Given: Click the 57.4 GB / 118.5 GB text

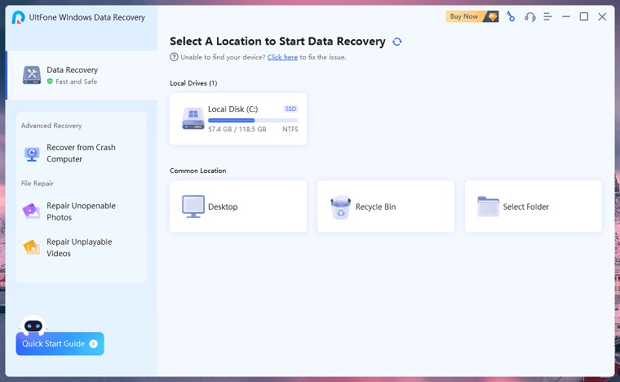Looking at the screenshot, I should 237,129.
